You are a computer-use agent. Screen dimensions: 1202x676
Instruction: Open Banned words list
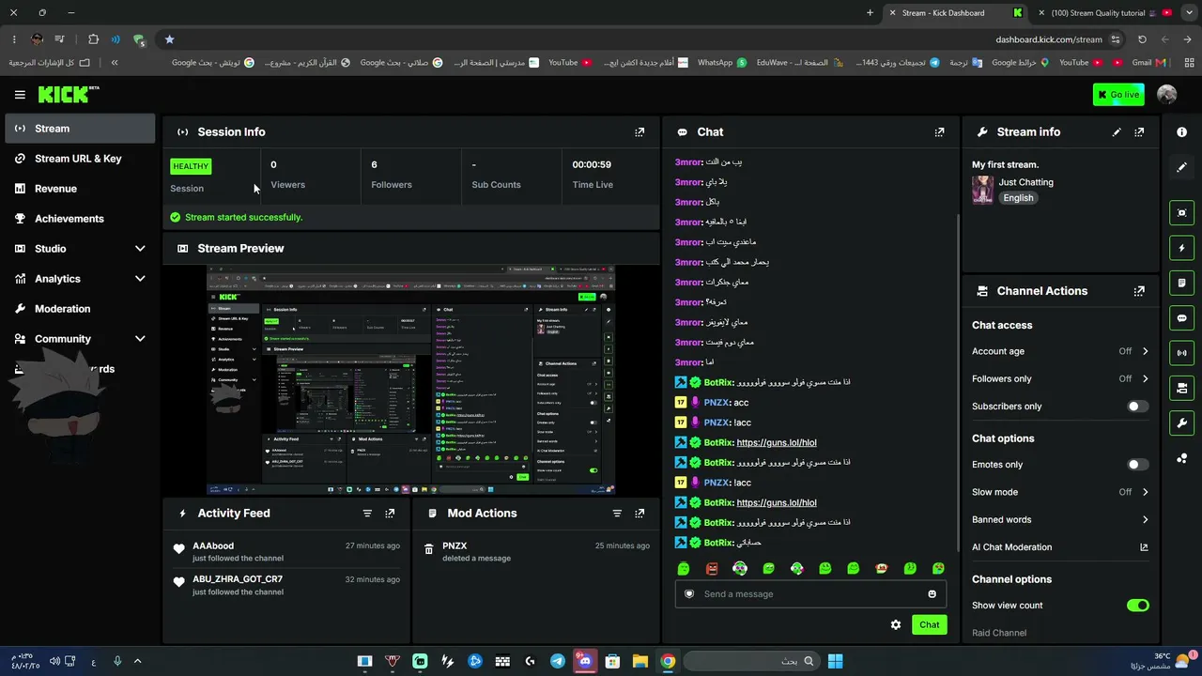point(1060,520)
